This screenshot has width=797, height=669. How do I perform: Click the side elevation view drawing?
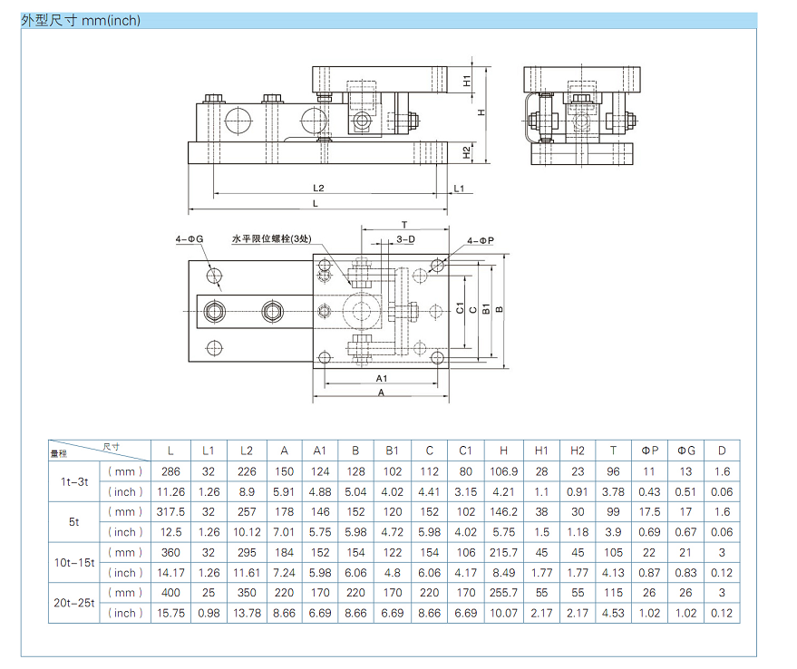click(580, 116)
